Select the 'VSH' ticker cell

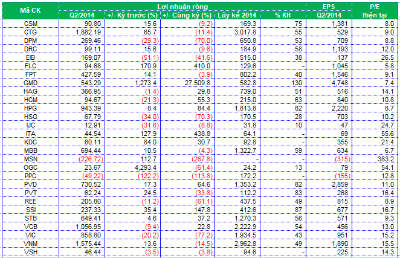click(30, 252)
